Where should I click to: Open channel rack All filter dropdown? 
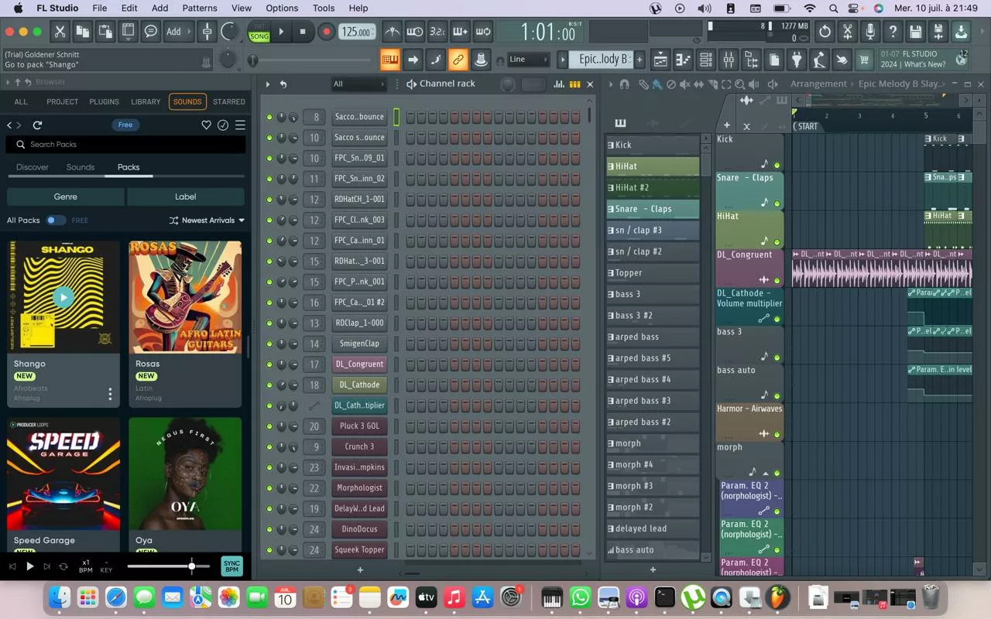[358, 84]
